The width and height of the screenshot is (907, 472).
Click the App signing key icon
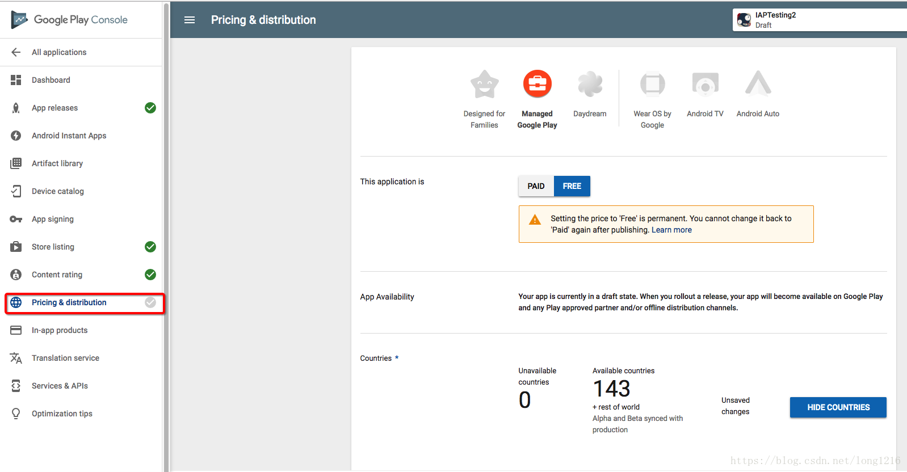(16, 219)
